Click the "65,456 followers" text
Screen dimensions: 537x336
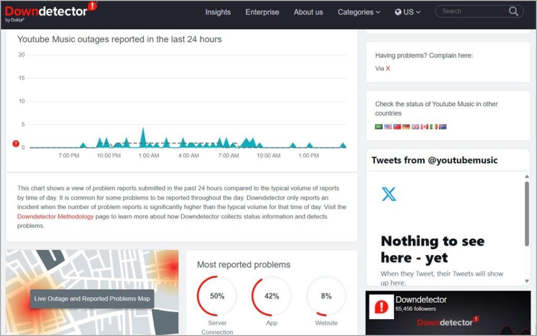(415, 309)
